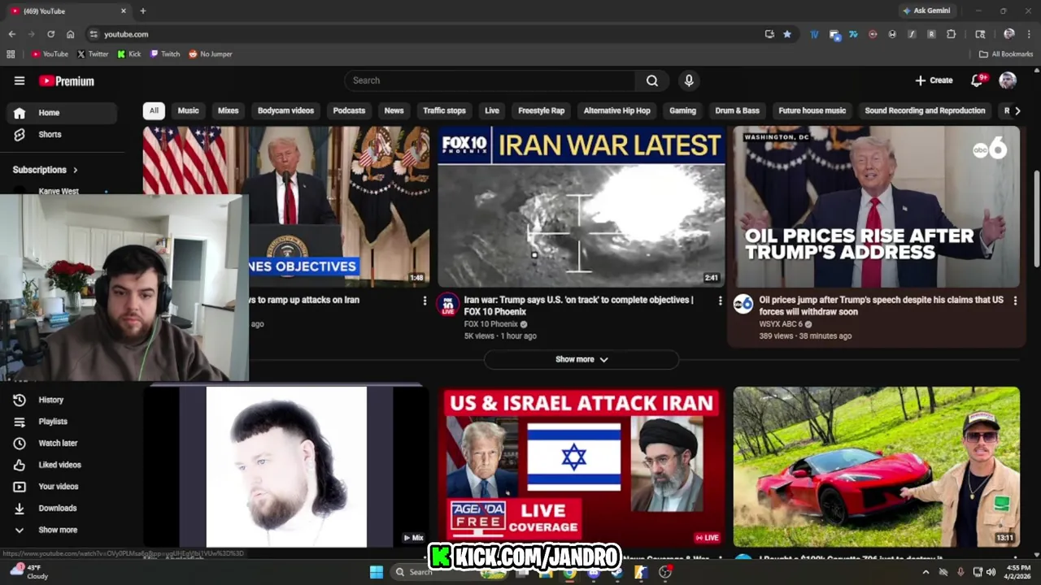
Task: Click the YouTube search input field
Action: tap(490, 80)
